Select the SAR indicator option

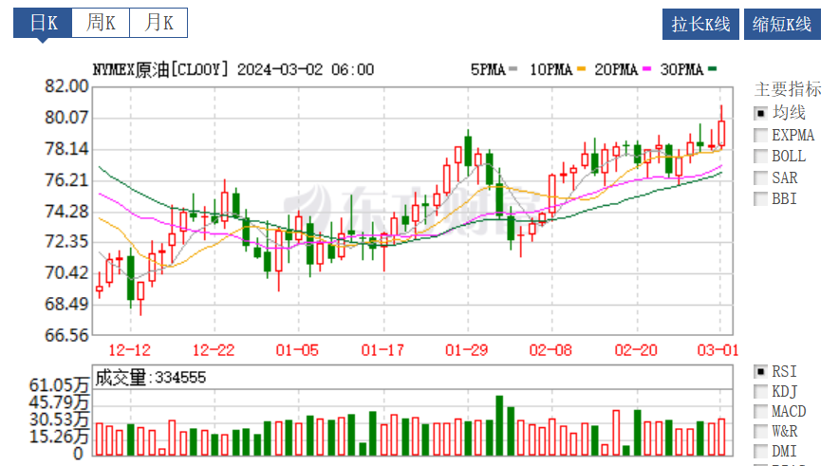point(760,177)
